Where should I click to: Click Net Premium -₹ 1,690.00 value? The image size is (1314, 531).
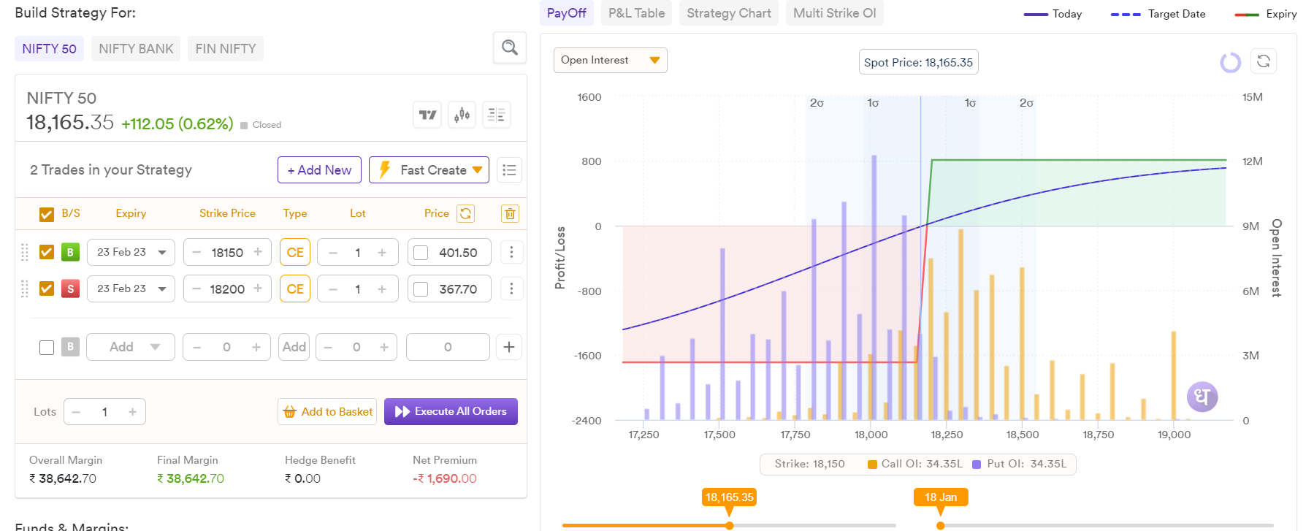pos(444,478)
